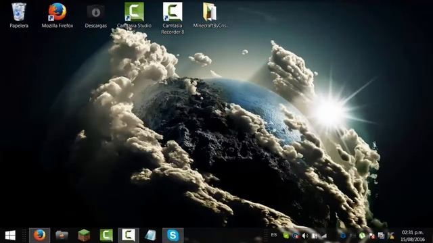Select the Descargas folder desktop icon

[96, 12]
